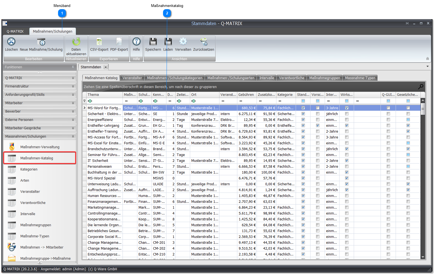Toggle Gesetzliche checkbox for Unterweisung Ladu row
Viewport: 435px width, 275px height.
408,184
